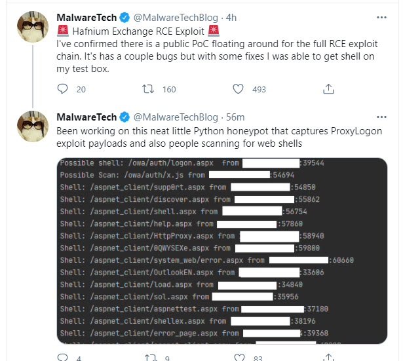Enlarge the honeypot terminal log image

tap(222, 251)
